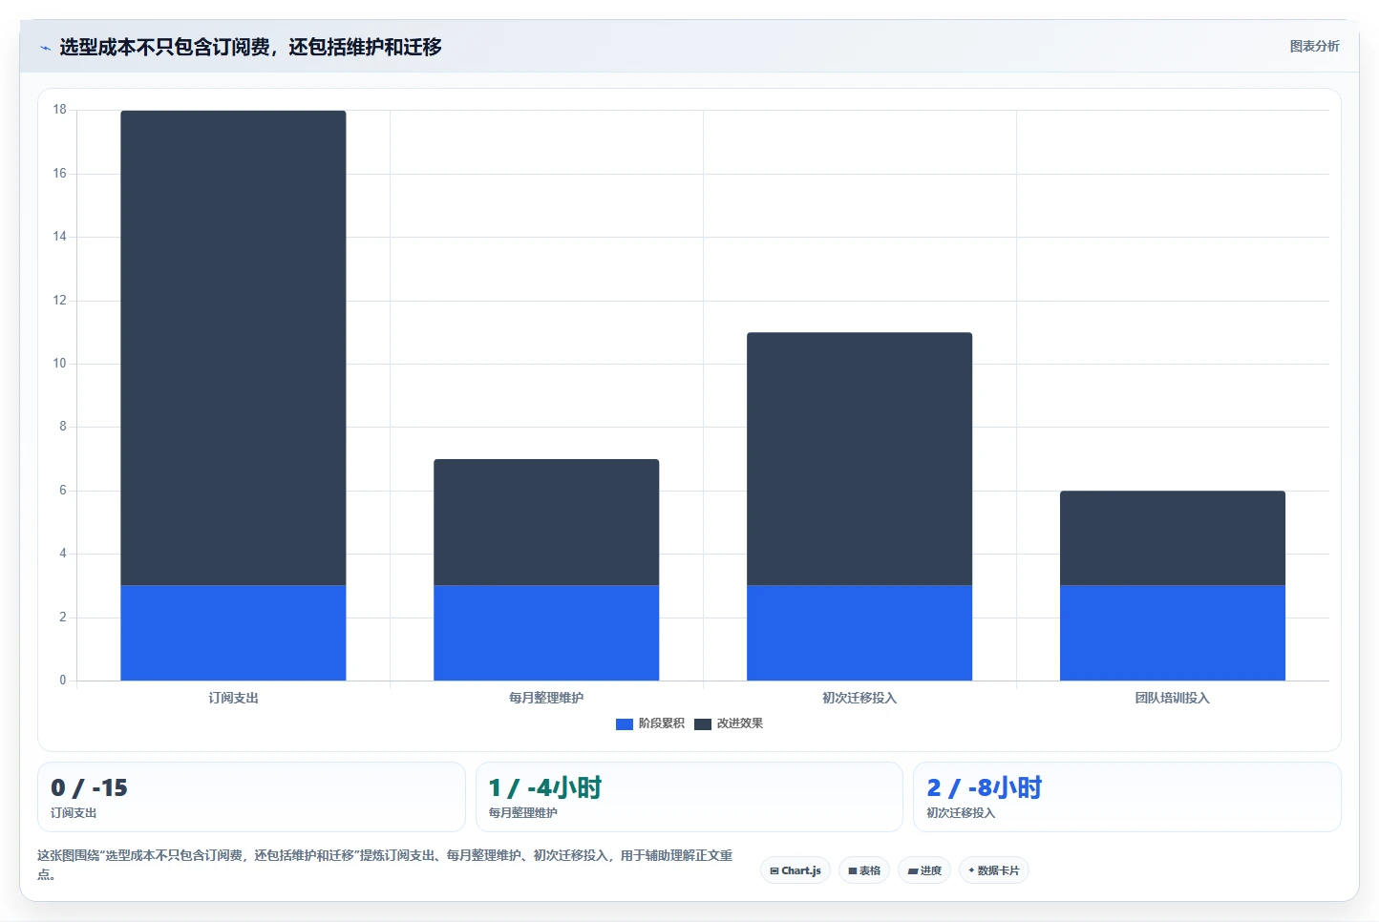This screenshot has height=922, width=1379.
Task: Click the 表格 tag
Action: tap(864, 870)
